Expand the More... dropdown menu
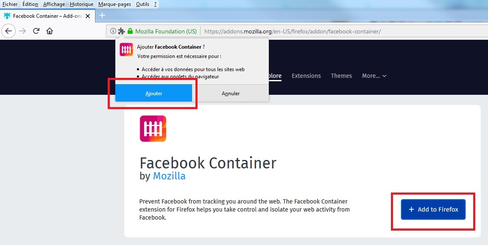The width and height of the screenshot is (488, 245). [x=374, y=76]
